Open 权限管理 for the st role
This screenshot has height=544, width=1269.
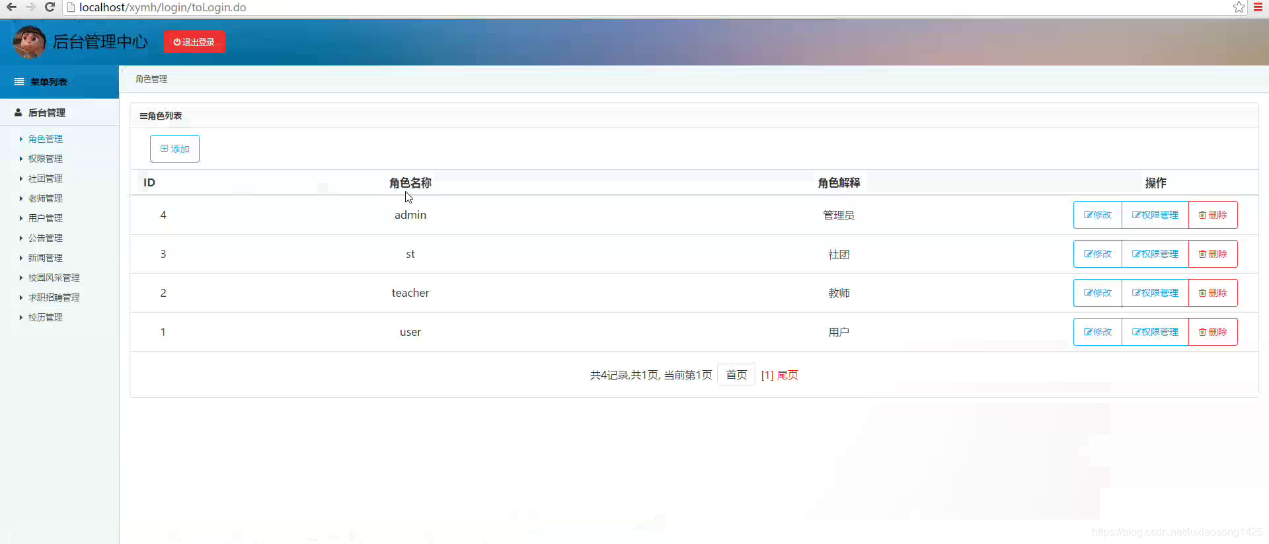coord(1155,254)
